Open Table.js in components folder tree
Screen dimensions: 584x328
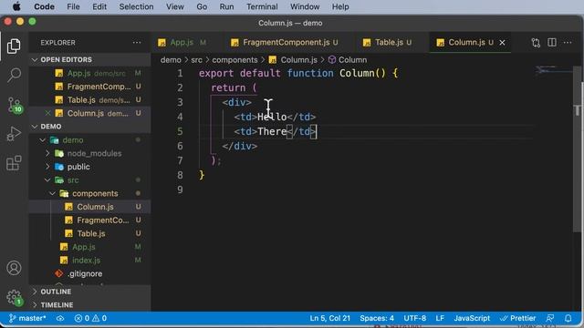[89, 233]
